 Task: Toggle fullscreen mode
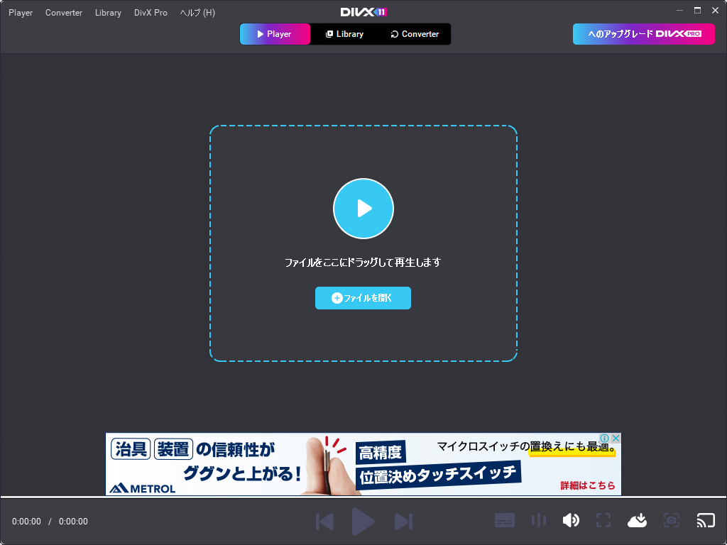(603, 520)
